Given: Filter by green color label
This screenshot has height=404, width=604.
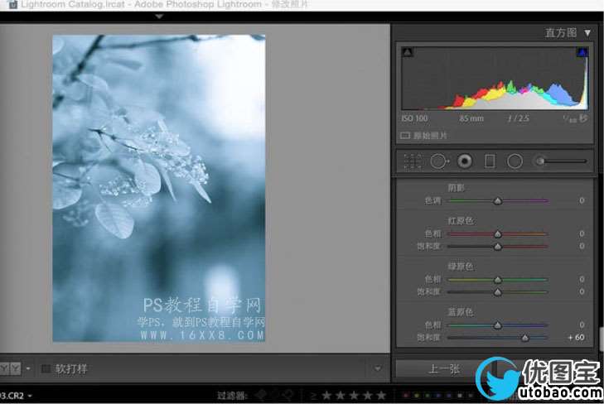Looking at the screenshot, I should tap(427, 395).
